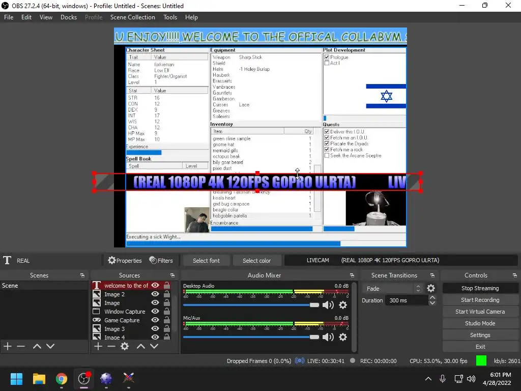Pop out the Audio Mixer dock
The height and width of the screenshot is (391, 521).
click(x=352, y=275)
